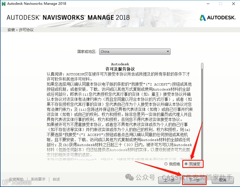Click the 取消 (Cancel) button
240x187 pixels.
click(x=223, y=180)
